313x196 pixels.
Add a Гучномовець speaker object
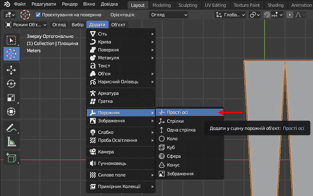[121, 163]
